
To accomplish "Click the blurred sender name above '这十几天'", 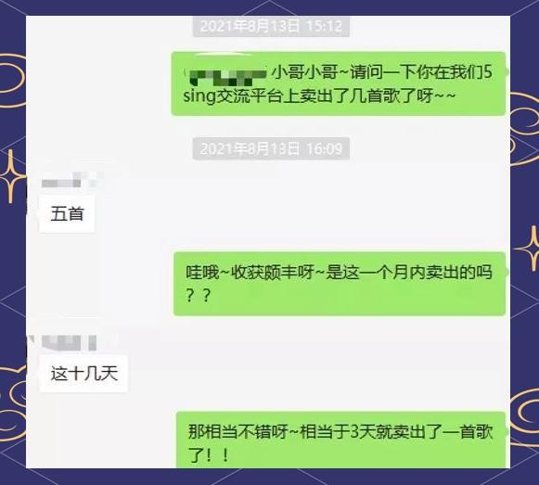I will tap(69, 343).
